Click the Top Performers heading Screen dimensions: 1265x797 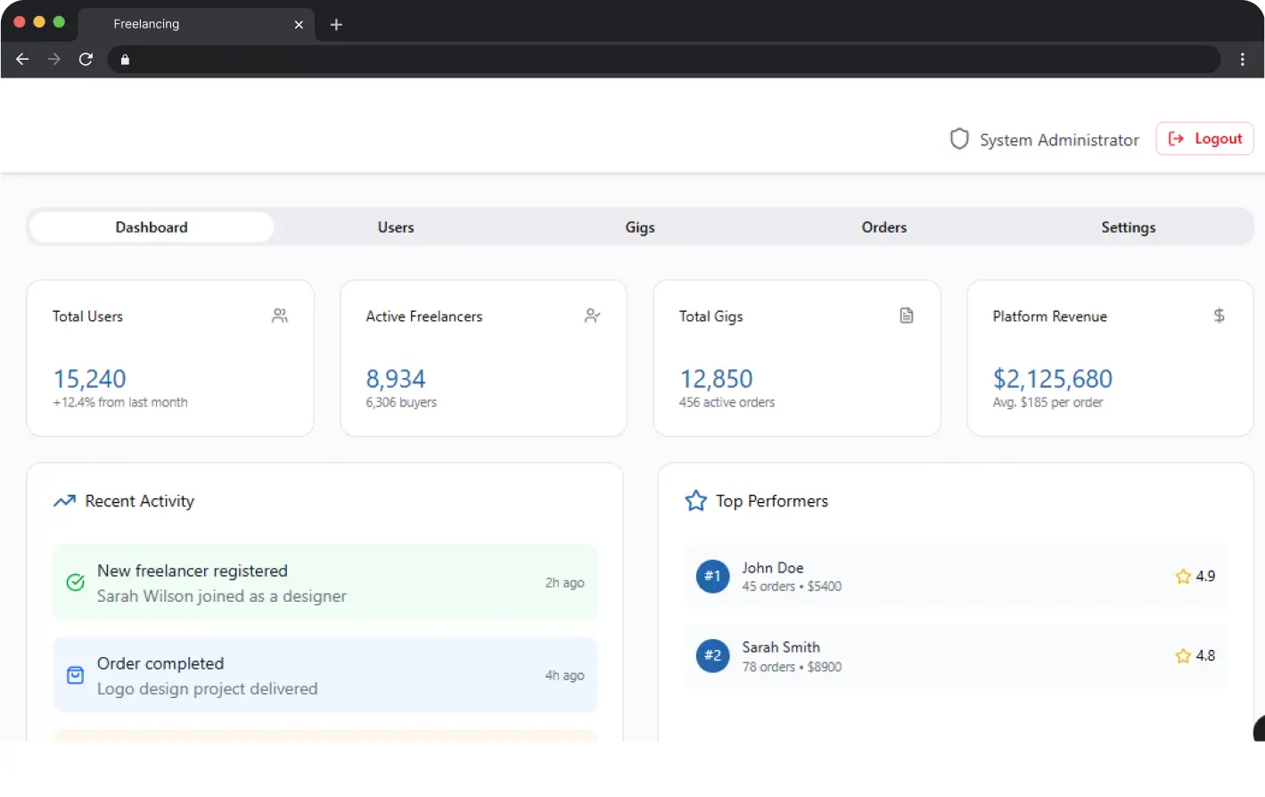pyautogui.click(x=772, y=501)
